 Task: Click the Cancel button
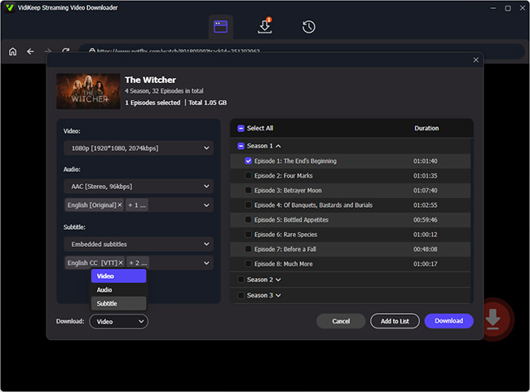341,321
